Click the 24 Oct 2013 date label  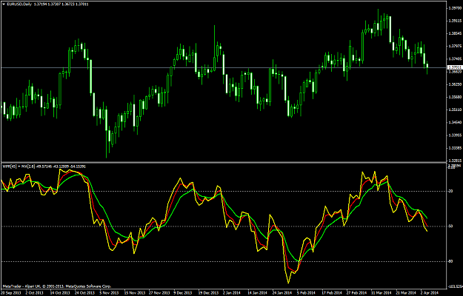[x=84, y=293]
